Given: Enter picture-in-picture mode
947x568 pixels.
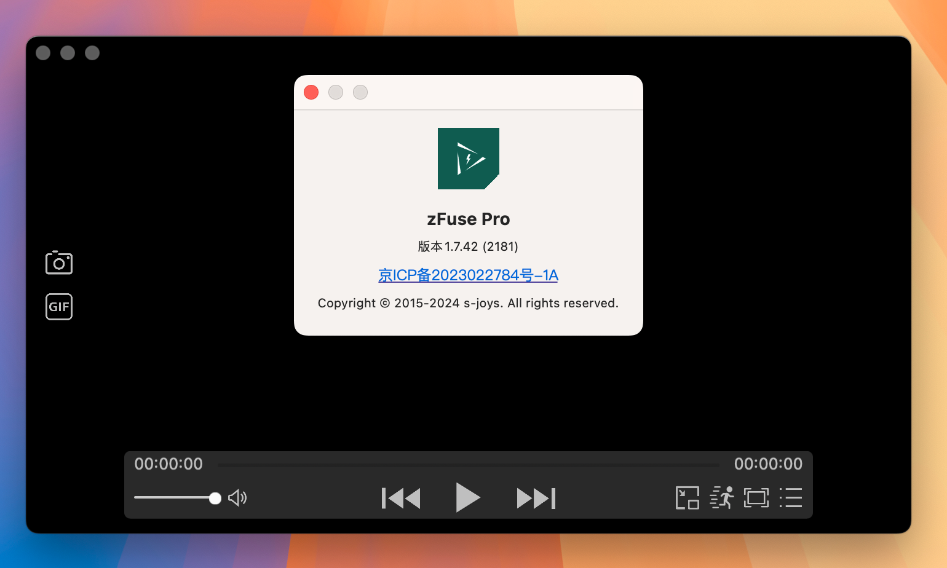Looking at the screenshot, I should (x=687, y=498).
